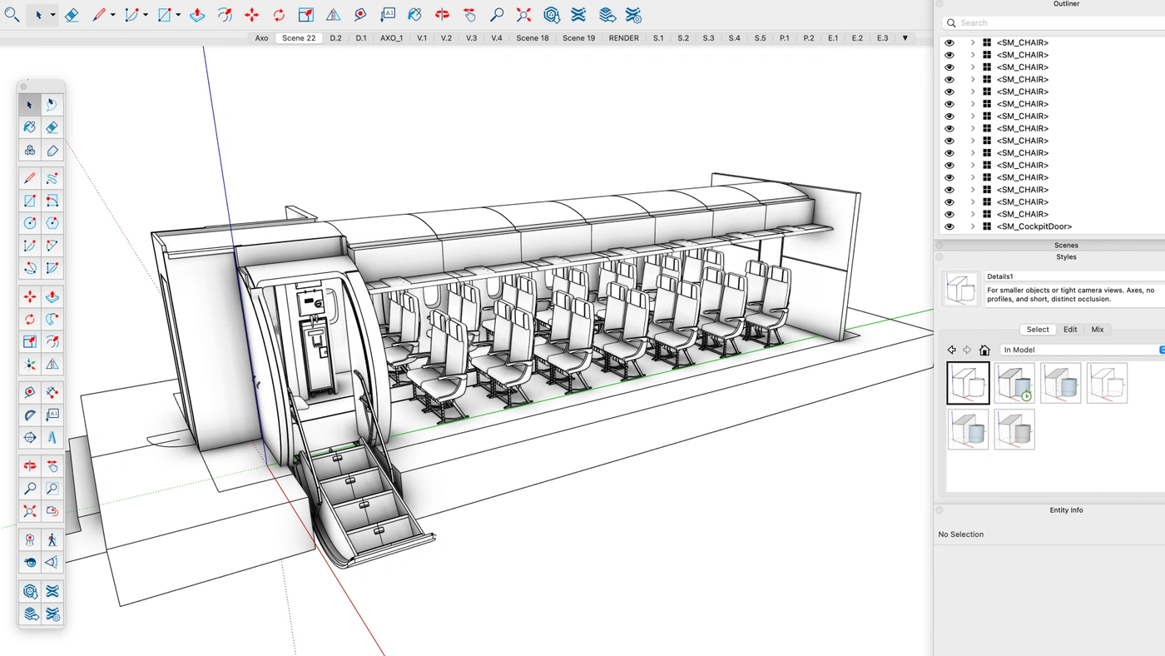Screen dimensions: 1165x656
Task: Hide the SM_CockpitDoor component
Action: [949, 226]
